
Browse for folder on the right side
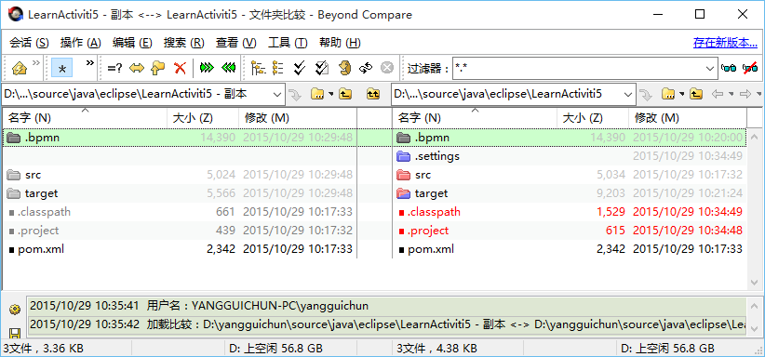(668, 94)
